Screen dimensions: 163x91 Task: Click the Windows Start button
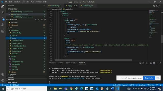(3, 89)
